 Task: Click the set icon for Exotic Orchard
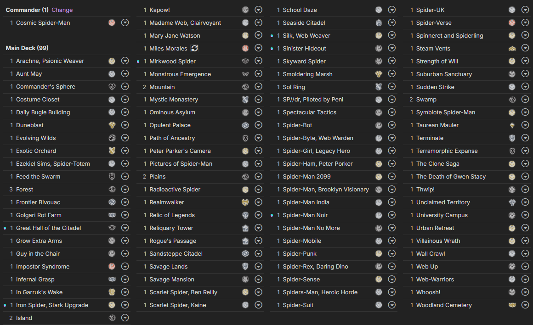[112, 151]
